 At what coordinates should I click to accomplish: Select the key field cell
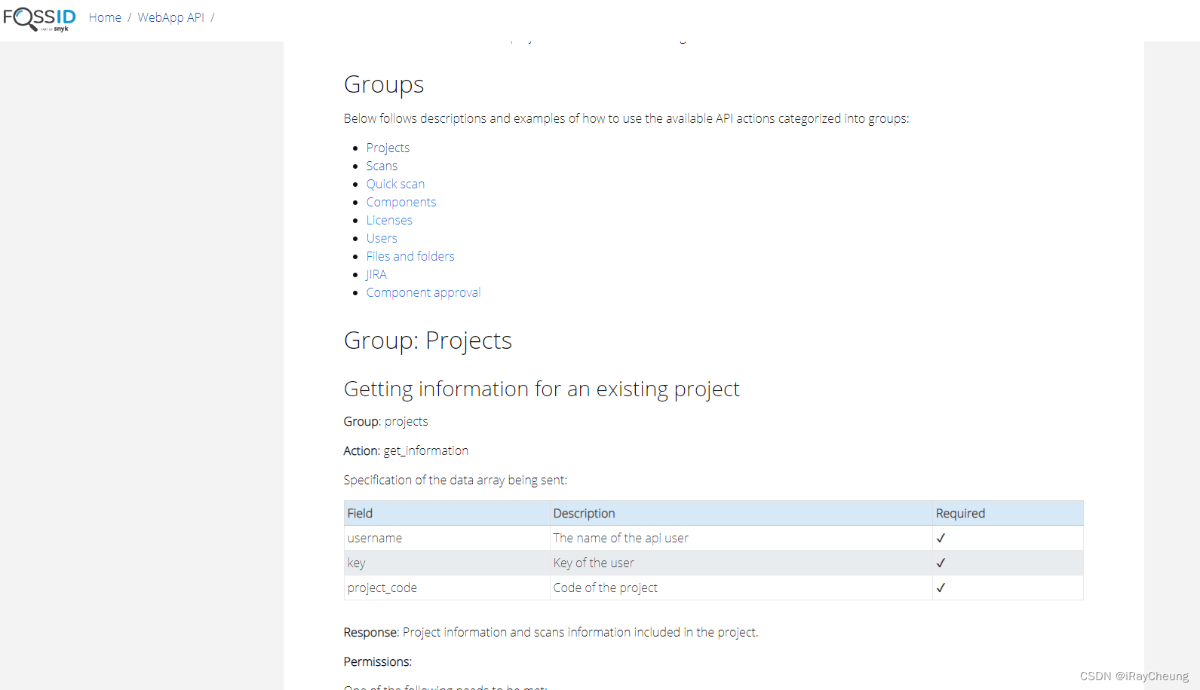[x=447, y=563]
